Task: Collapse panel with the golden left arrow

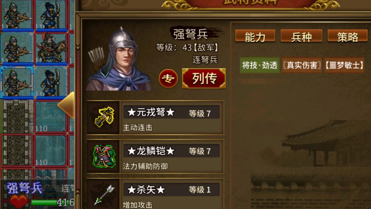Action: click(66, 105)
